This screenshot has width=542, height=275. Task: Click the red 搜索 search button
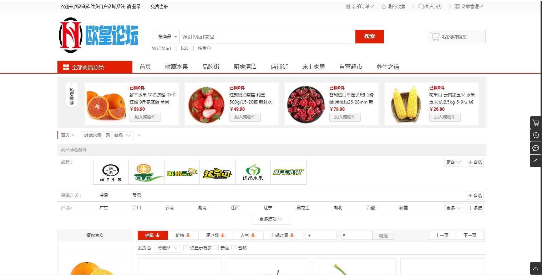369,36
